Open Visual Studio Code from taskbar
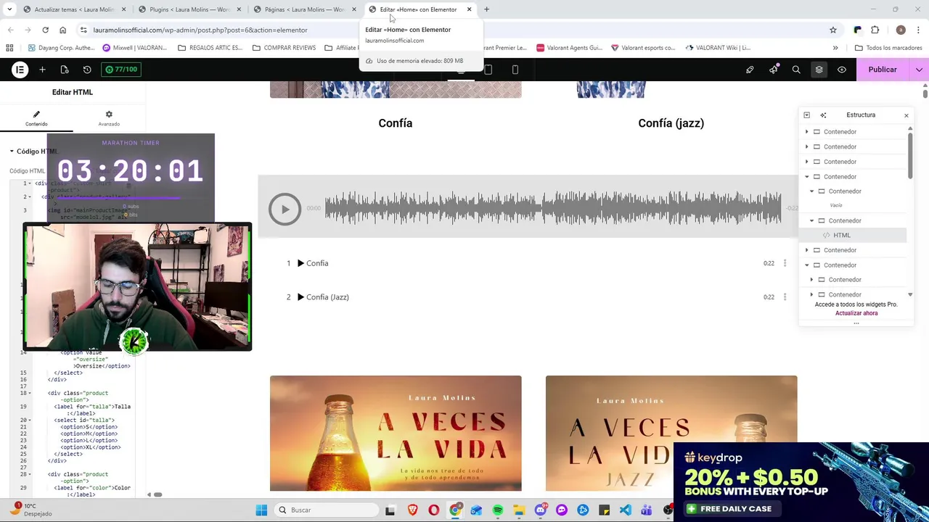929x522 pixels. 625,510
